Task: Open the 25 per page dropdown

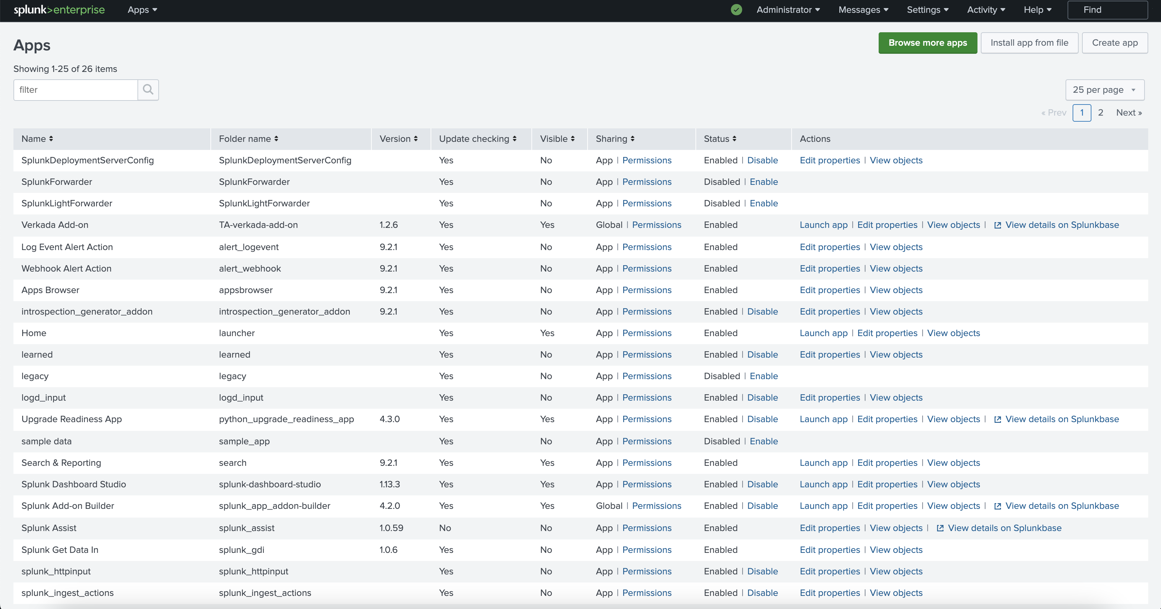Action: click(x=1104, y=90)
